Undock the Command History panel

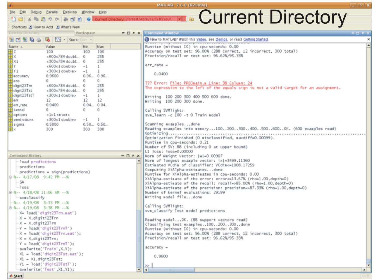point(134,156)
